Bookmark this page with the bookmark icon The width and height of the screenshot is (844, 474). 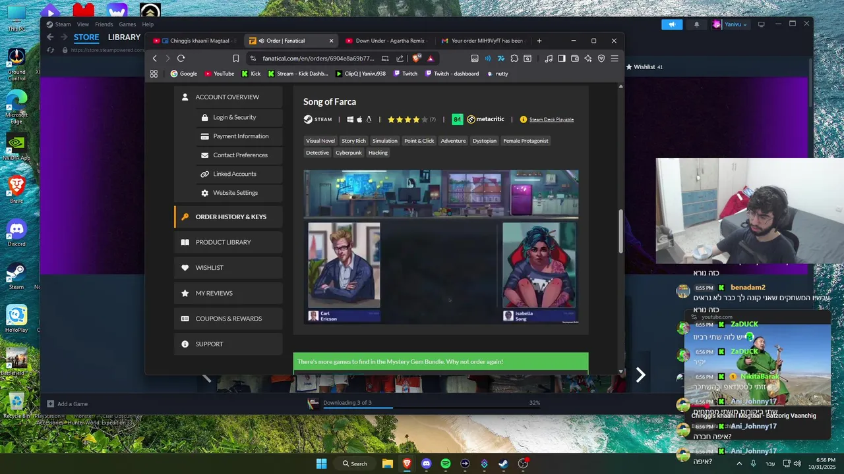pos(235,58)
